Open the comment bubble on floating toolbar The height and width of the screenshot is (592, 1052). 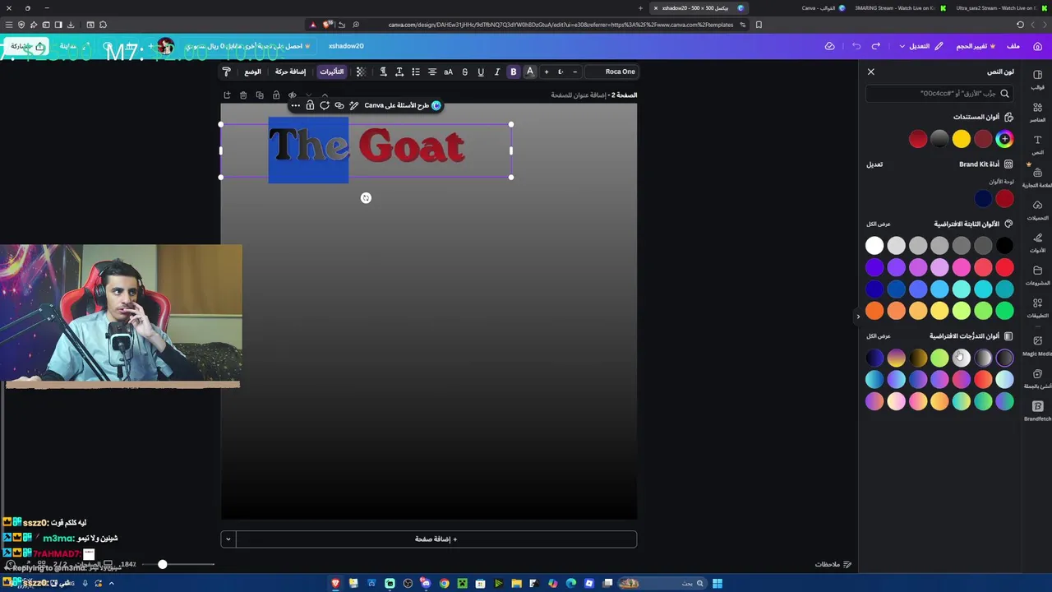point(325,105)
